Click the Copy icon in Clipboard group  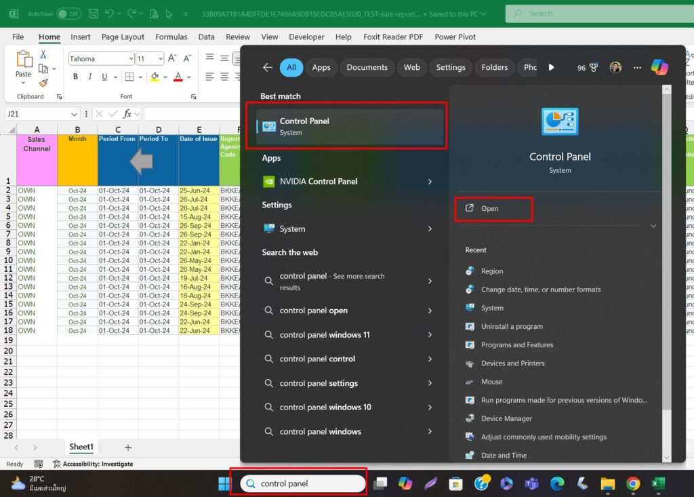click(43, 68)
